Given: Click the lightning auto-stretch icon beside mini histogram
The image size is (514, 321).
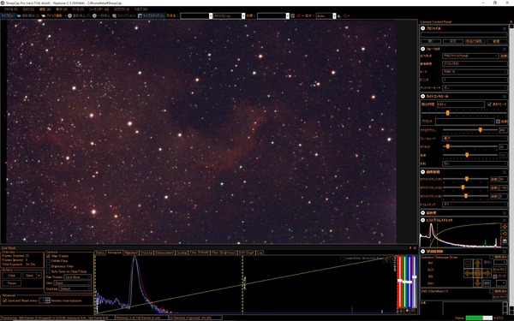Looking at the screenshot, I should [x=505, y=227].
